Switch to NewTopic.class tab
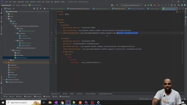This screenshot has height=105, width=187. [x=119, y=8]
